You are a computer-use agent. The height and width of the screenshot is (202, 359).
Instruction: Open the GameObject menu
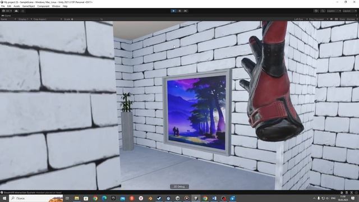[29, 6]
